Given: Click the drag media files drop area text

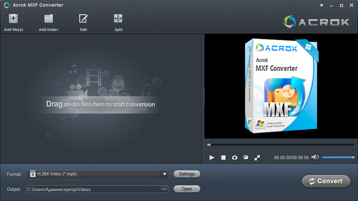Looking at the screenshot, I should (x=100, y=104).
